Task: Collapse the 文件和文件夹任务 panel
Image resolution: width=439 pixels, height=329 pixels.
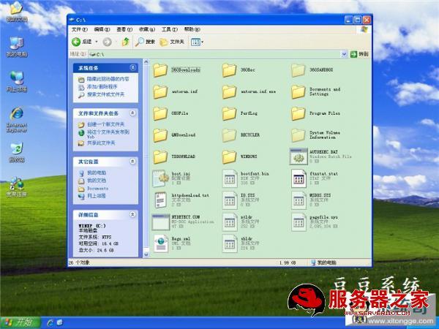Action: tap(132, 113)
